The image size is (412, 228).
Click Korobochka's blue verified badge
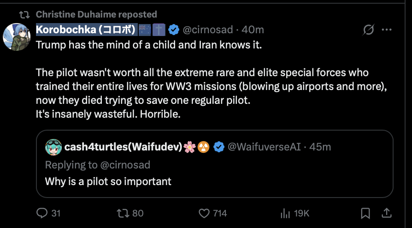(x=174, y=30)
